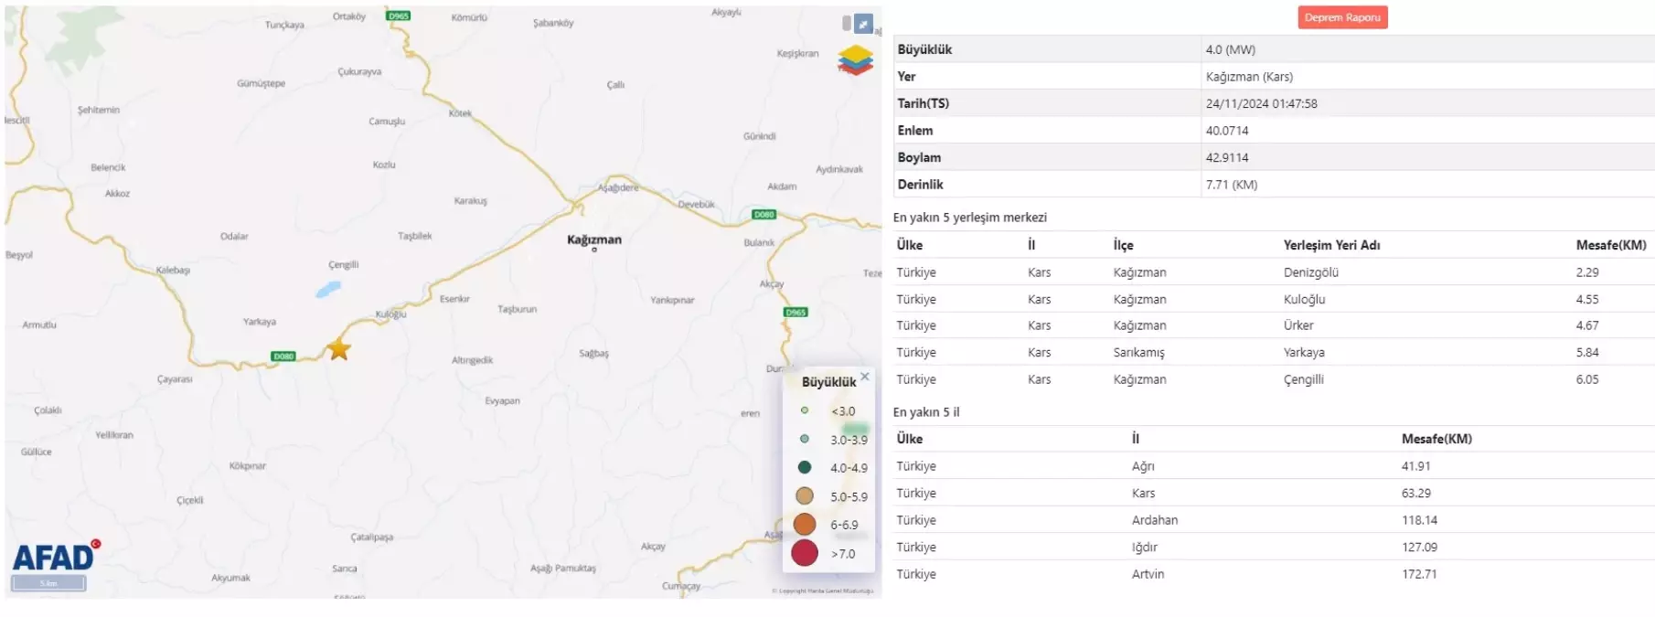Click the D965 road badge near Ortaköy
This screenshot has width=1655, height=617.
click(x=399, y=16)
